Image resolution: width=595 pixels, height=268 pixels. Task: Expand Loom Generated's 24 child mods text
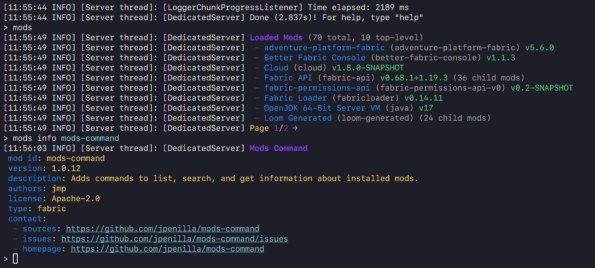click(x=455, y=118)
